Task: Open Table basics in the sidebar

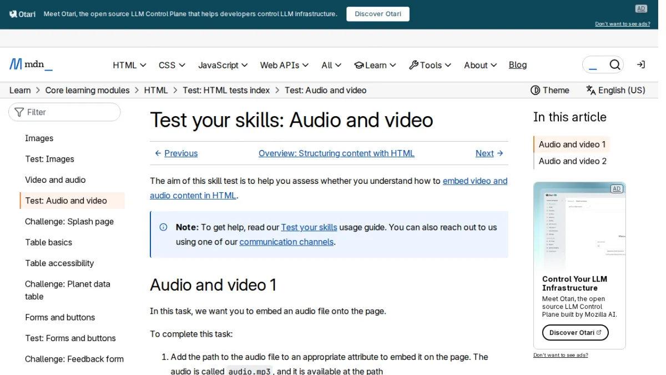Action: pyautogui.click(x=49, y=242)
